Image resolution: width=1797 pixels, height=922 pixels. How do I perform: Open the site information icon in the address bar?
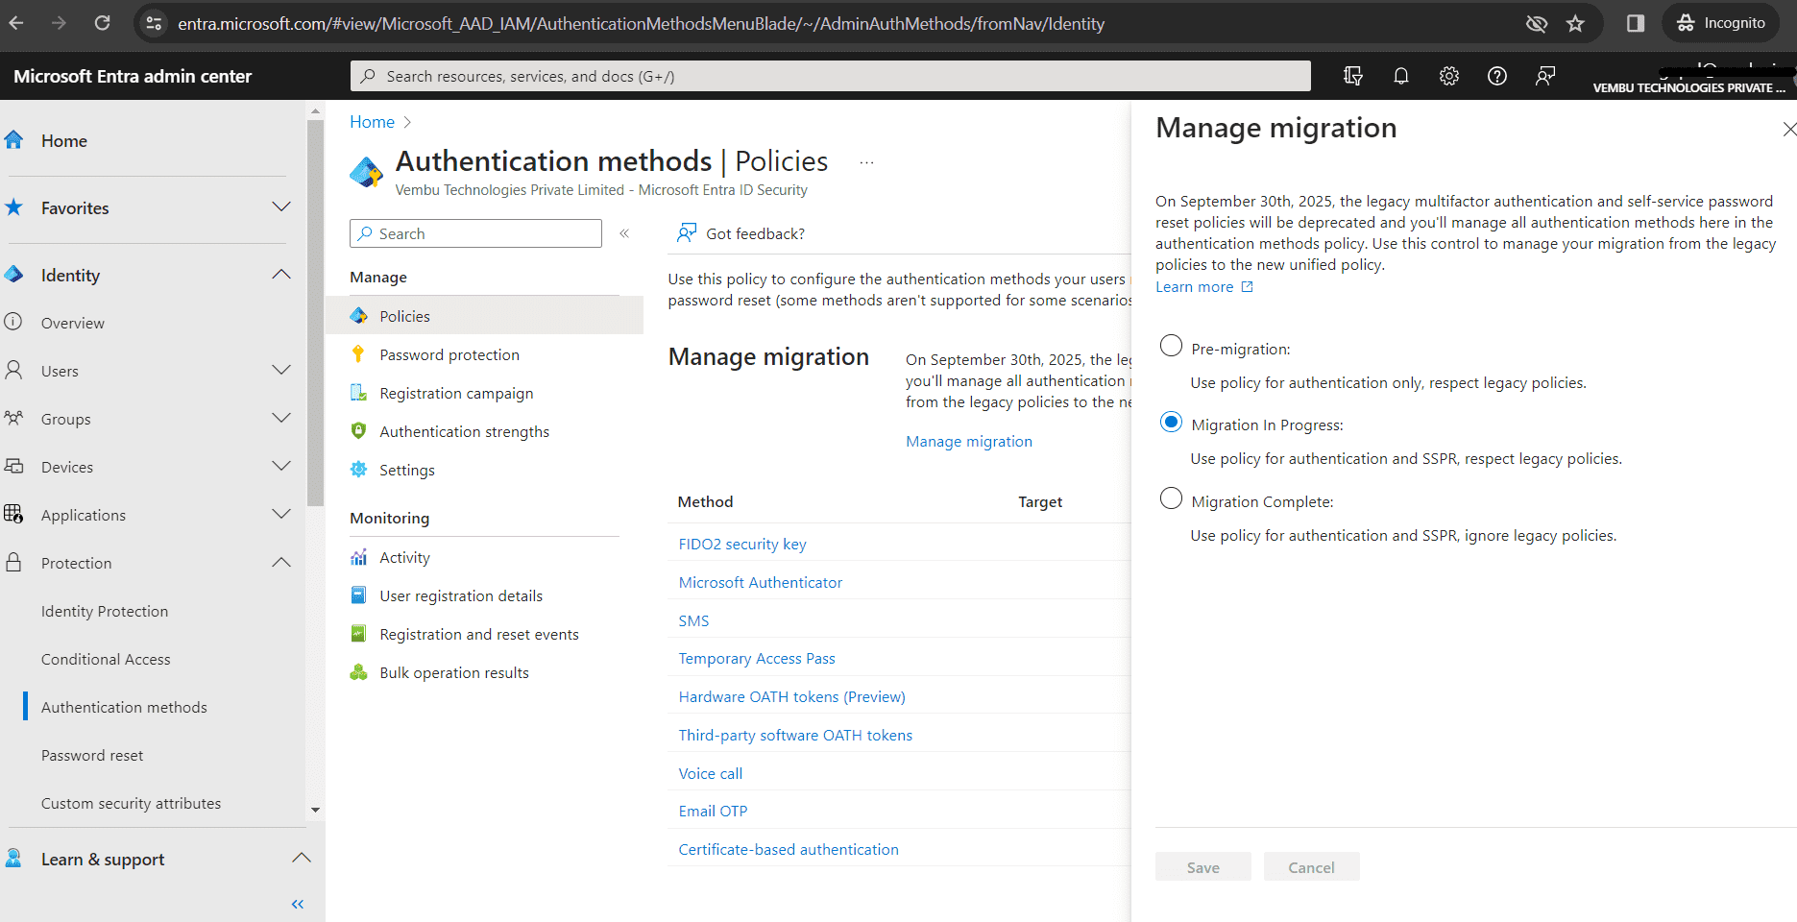click(x=154, y=23)
